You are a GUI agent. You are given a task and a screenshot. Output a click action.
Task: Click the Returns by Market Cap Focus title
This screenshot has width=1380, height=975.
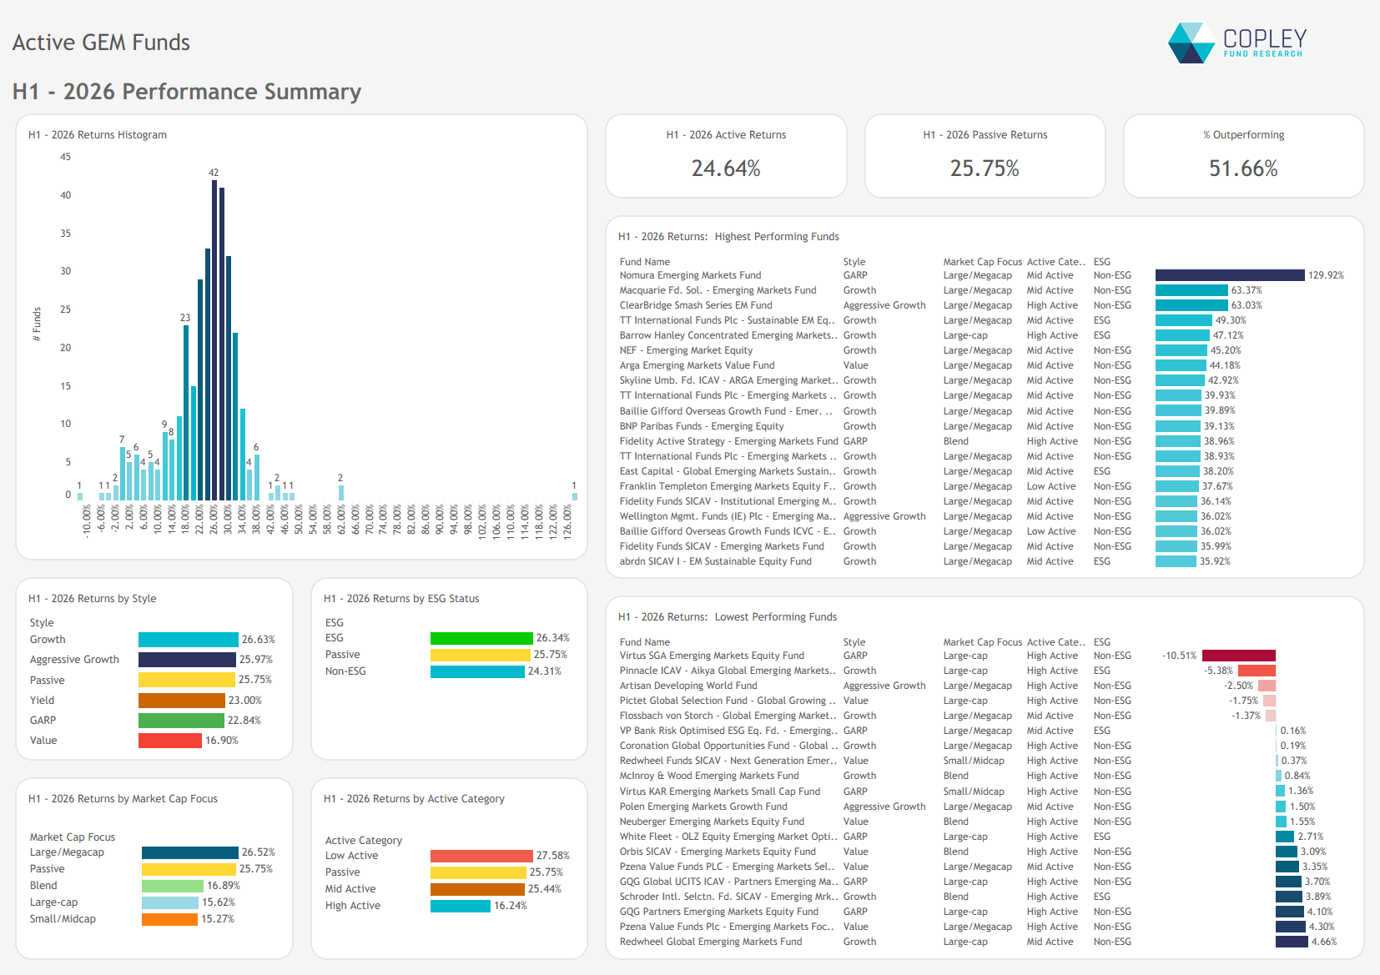[x=123, y=799]
